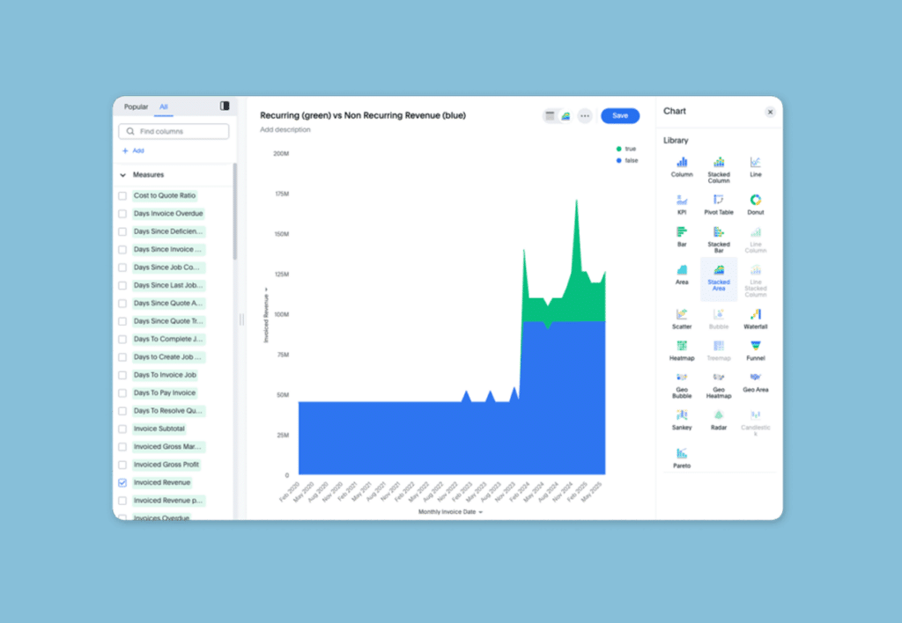The width and height of the screenshot is (902, 623).
Task: Click the Save button
Action: 620,116
